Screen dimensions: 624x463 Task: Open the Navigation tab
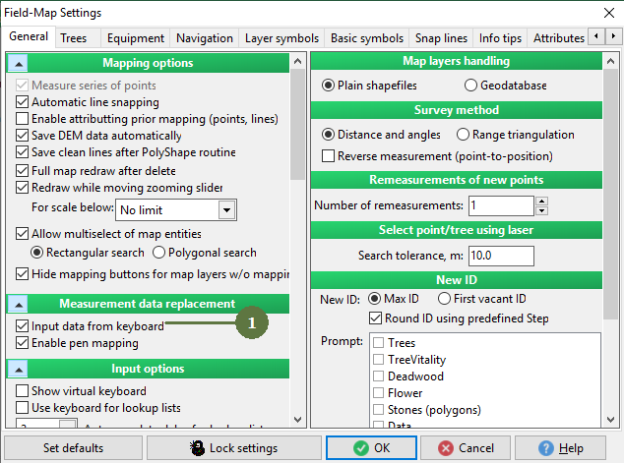(205, 38)
